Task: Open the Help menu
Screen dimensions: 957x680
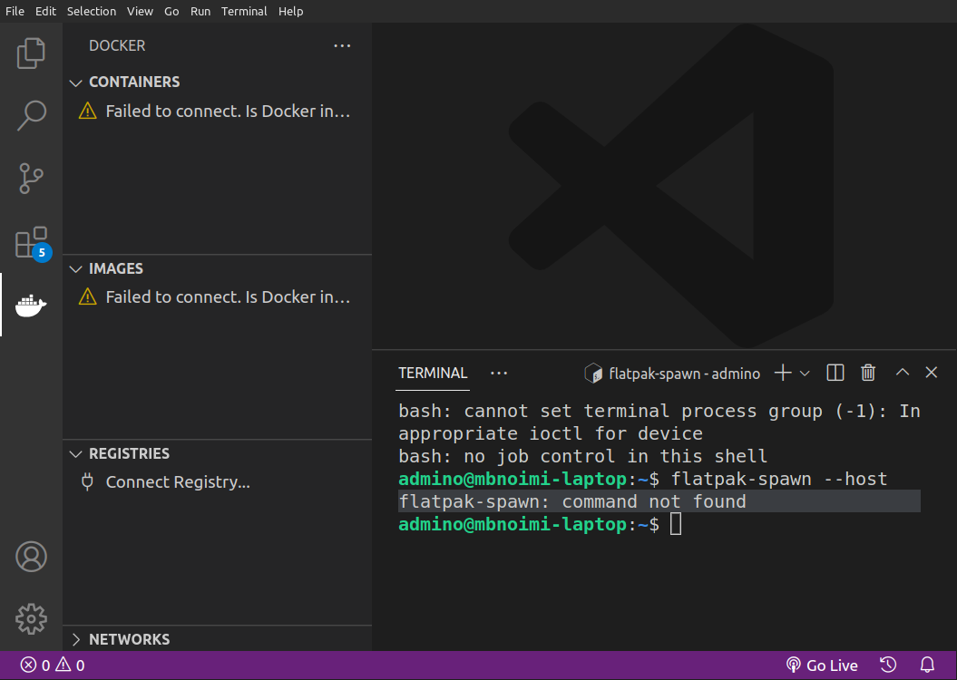Action: pyautogui.click(x=290, y=11)
